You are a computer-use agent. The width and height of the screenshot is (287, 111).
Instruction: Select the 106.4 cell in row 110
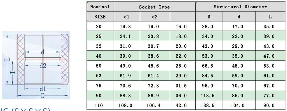155,106
